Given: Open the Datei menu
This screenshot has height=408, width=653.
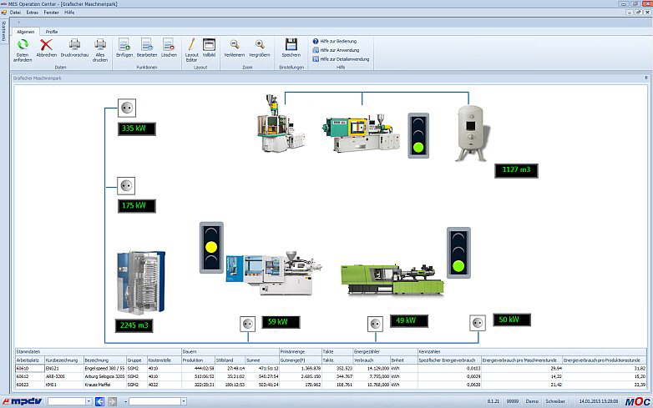Looking at the screenshot, I should [15, 13].
